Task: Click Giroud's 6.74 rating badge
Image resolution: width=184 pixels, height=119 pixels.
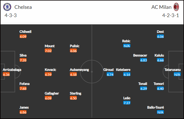Action: click(110, 74)
